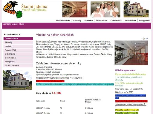The width and height of the screenshot is (153, 114).
Task: Click the 58,- price cell
Action: click(62, 108)
